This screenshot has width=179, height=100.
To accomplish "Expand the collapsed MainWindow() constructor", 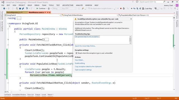I will [8, 39].
